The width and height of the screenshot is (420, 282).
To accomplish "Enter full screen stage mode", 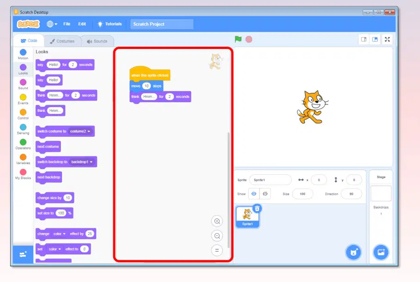I will coord(387,39).
